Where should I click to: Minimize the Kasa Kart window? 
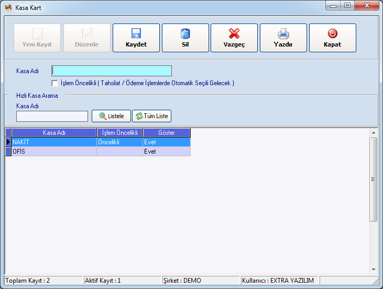(x=333, y=6)
